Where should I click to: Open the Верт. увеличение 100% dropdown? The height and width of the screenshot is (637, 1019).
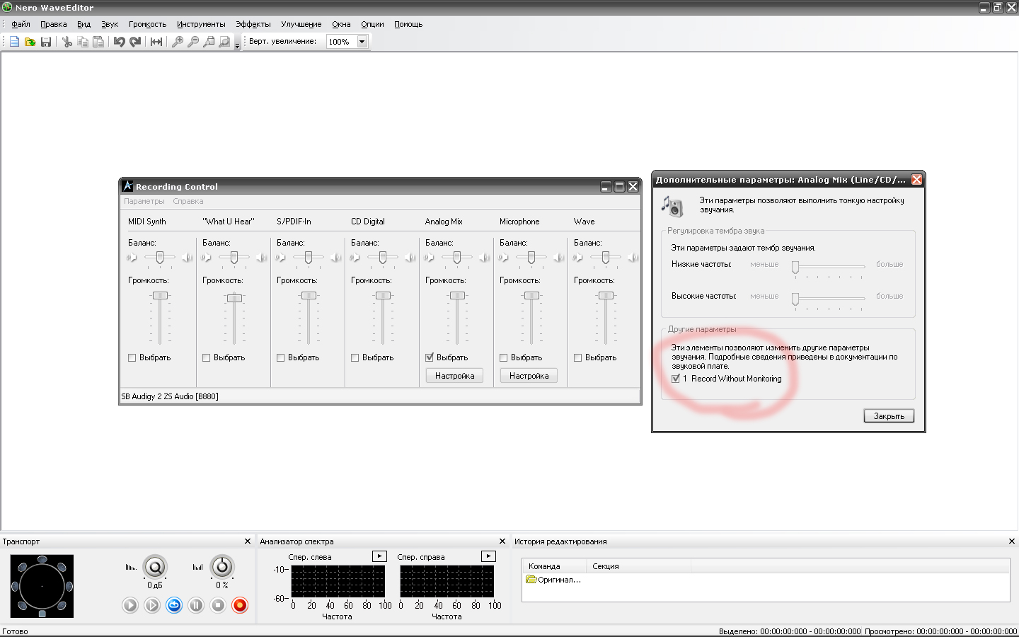pos(362,42)
